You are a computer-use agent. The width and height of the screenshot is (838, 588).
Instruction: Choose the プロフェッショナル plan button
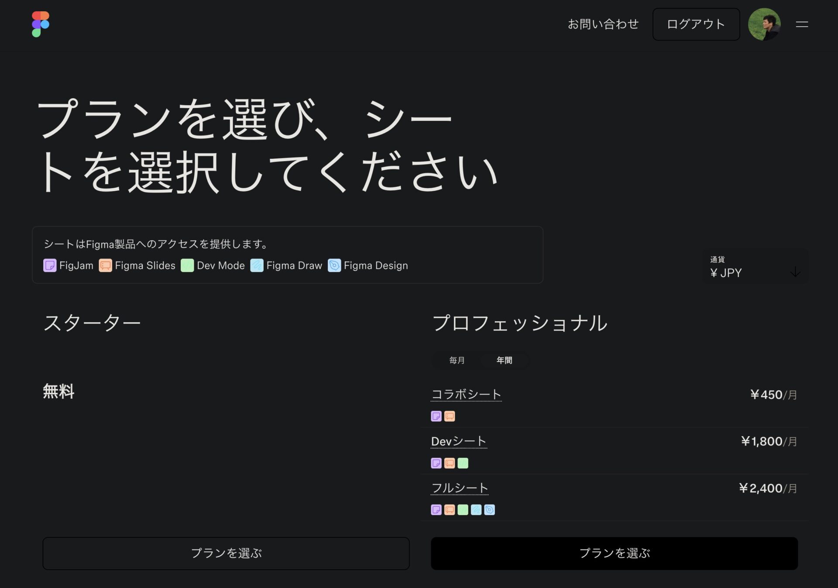tap(614, 553)
